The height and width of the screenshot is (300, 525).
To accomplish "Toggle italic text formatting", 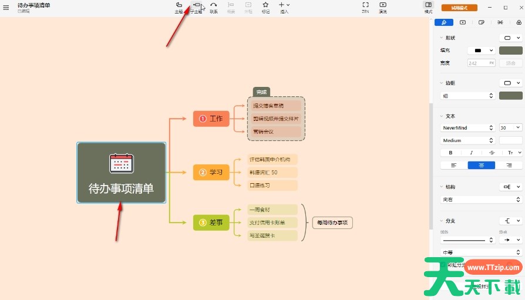I will (471, 153).
